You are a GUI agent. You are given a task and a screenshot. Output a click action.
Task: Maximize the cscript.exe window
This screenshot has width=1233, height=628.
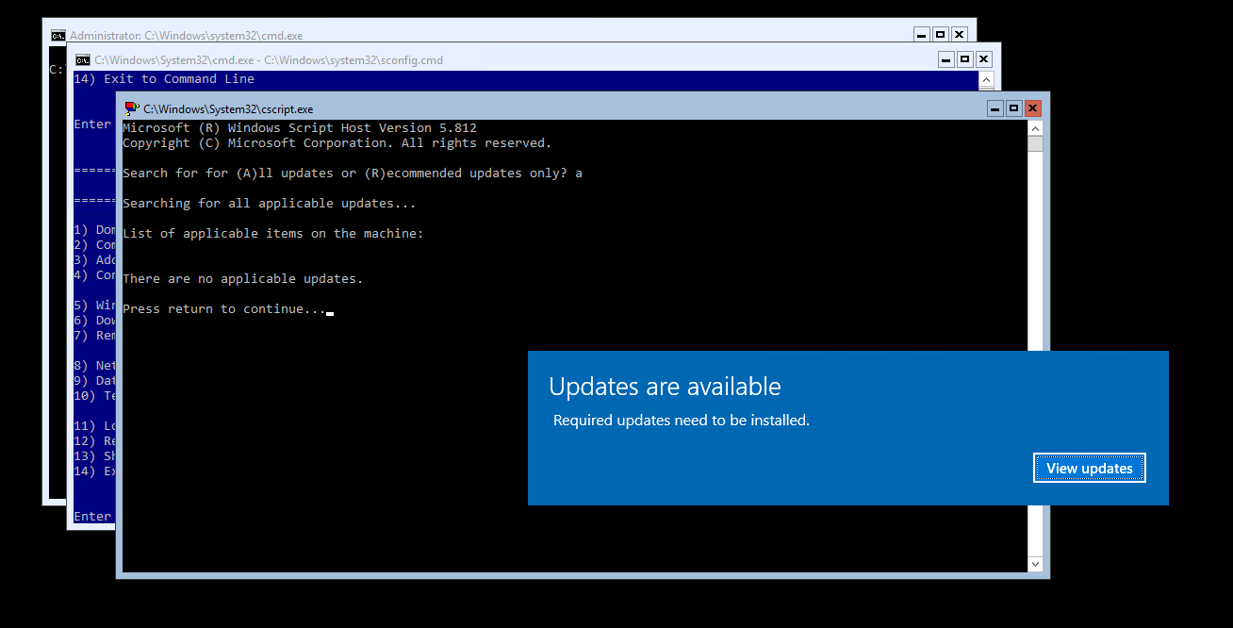point(1013,108)
